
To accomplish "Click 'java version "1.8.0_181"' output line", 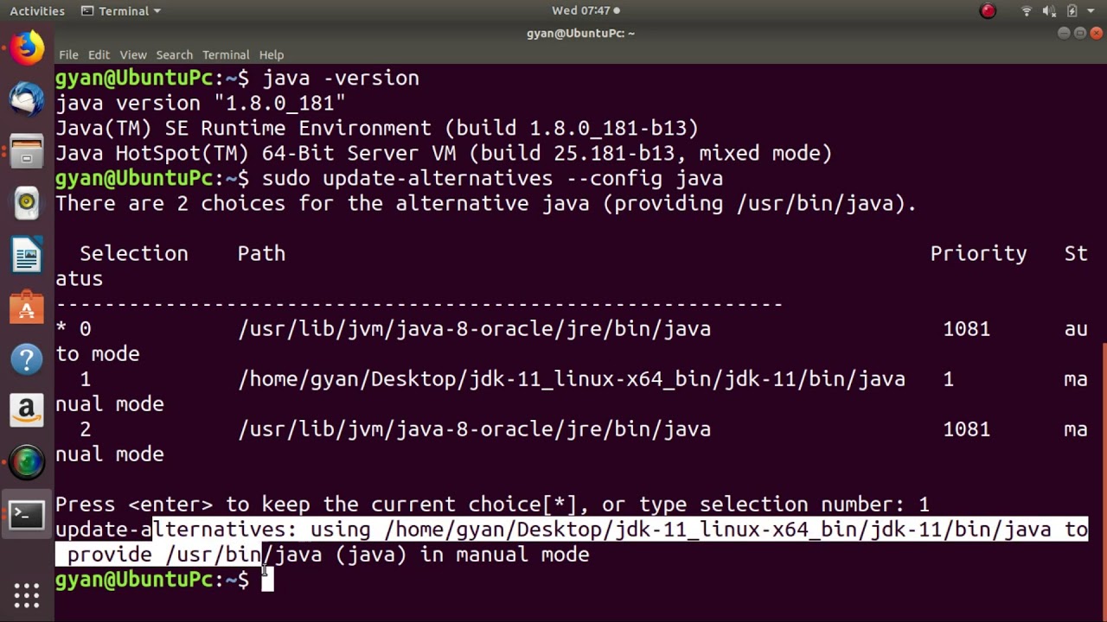I will click(201, 103).
